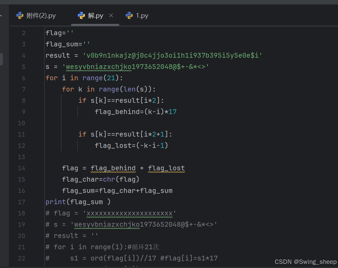The height and width of the screenshot is (268, 338).
Task: Click underlined flag_behind on line 14
Action: [x=113, y=168]
